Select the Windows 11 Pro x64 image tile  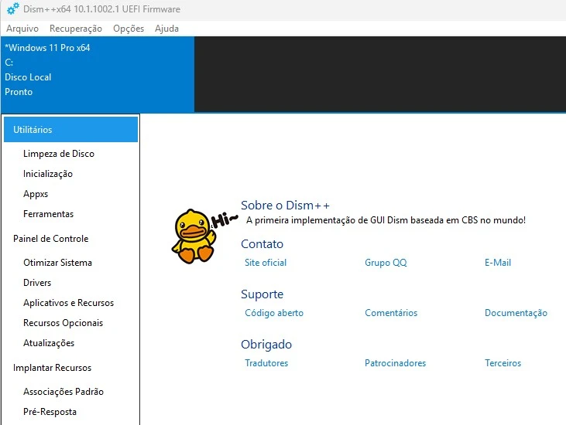(98, 74)
